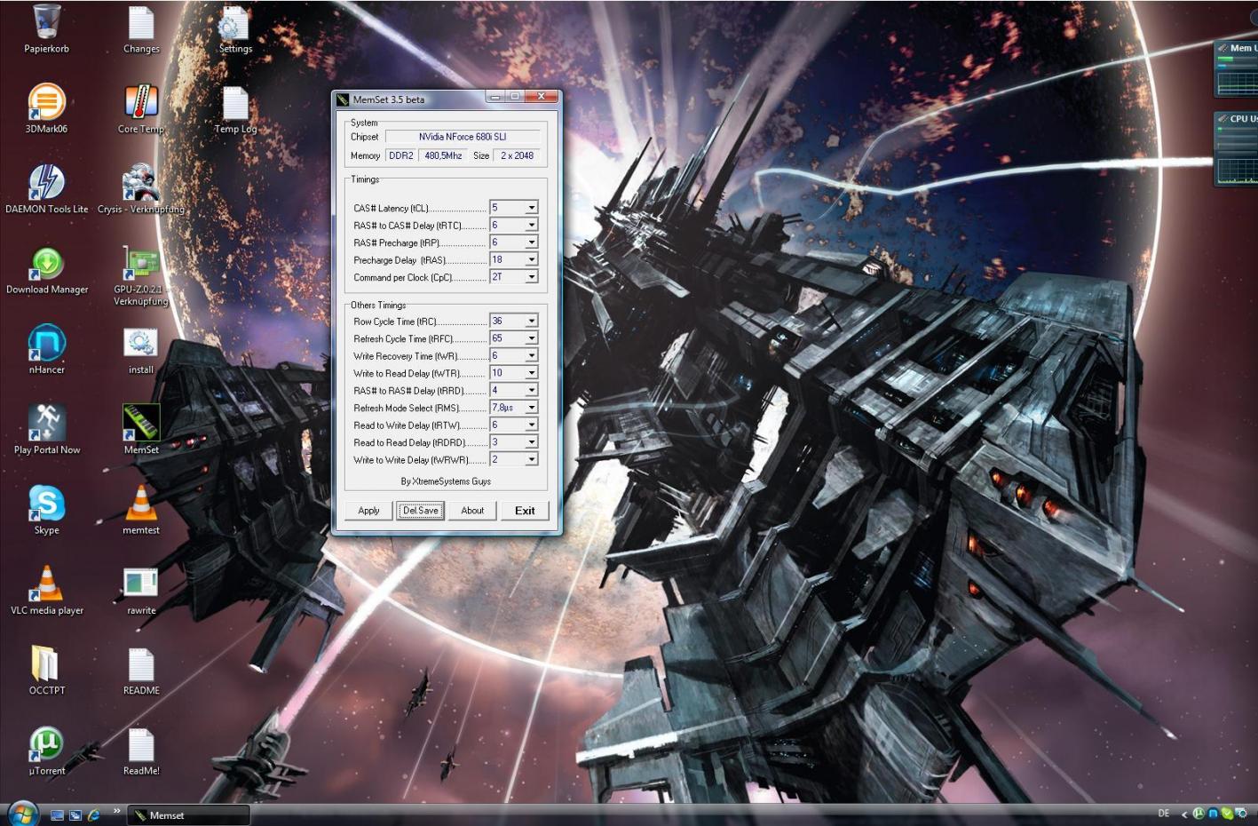Viewport: 1258px width, 826px height.
Task: Click the Del Save button
Action: pyautogui.click(x=421, y=511)
